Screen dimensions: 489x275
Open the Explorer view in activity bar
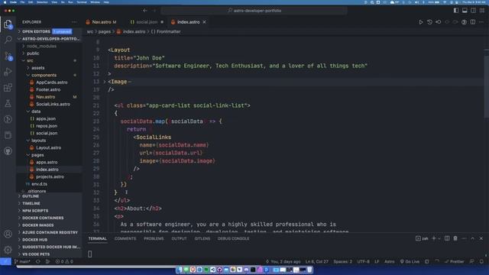[x=8, y=24]
